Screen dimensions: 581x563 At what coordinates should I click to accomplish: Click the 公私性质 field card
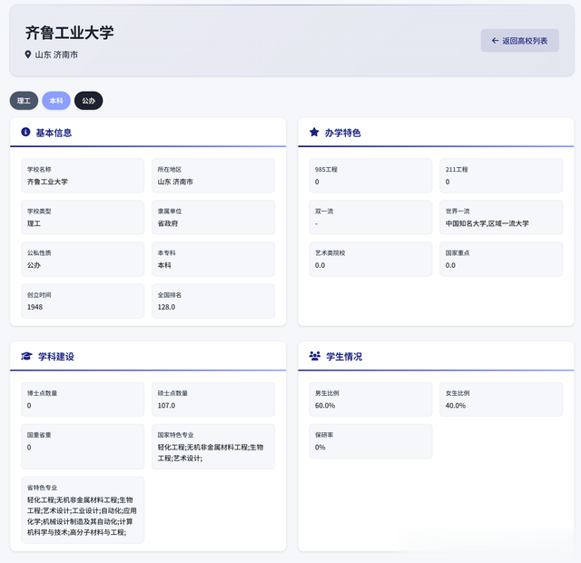(x=83, y=259)
